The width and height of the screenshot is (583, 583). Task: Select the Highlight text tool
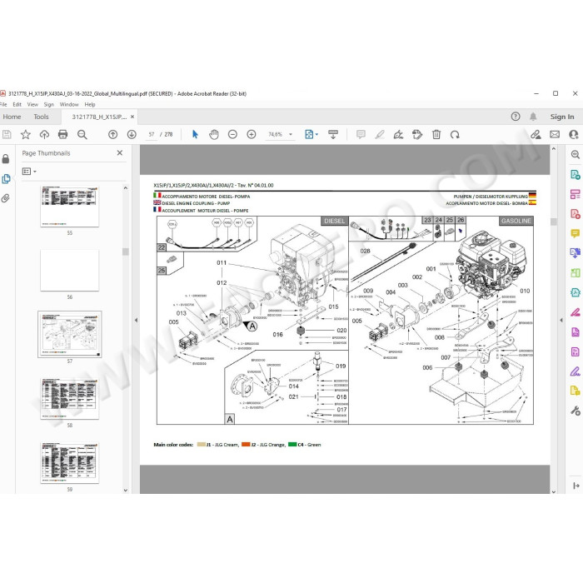point(380,134)
